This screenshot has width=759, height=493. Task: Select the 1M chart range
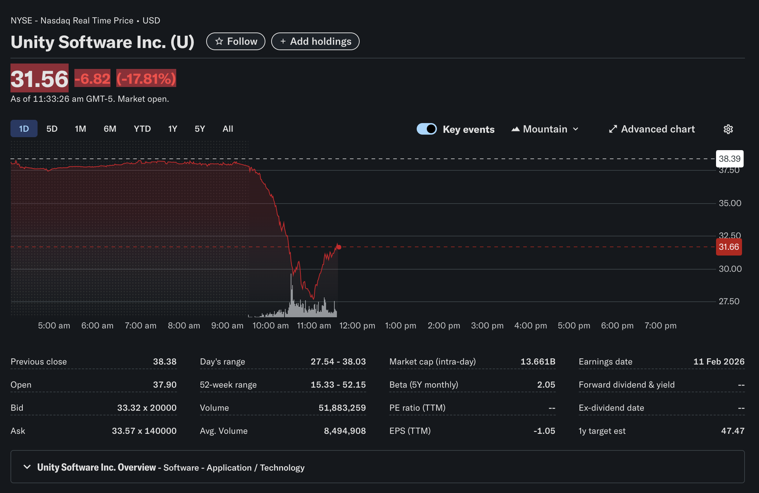point(81,129)
